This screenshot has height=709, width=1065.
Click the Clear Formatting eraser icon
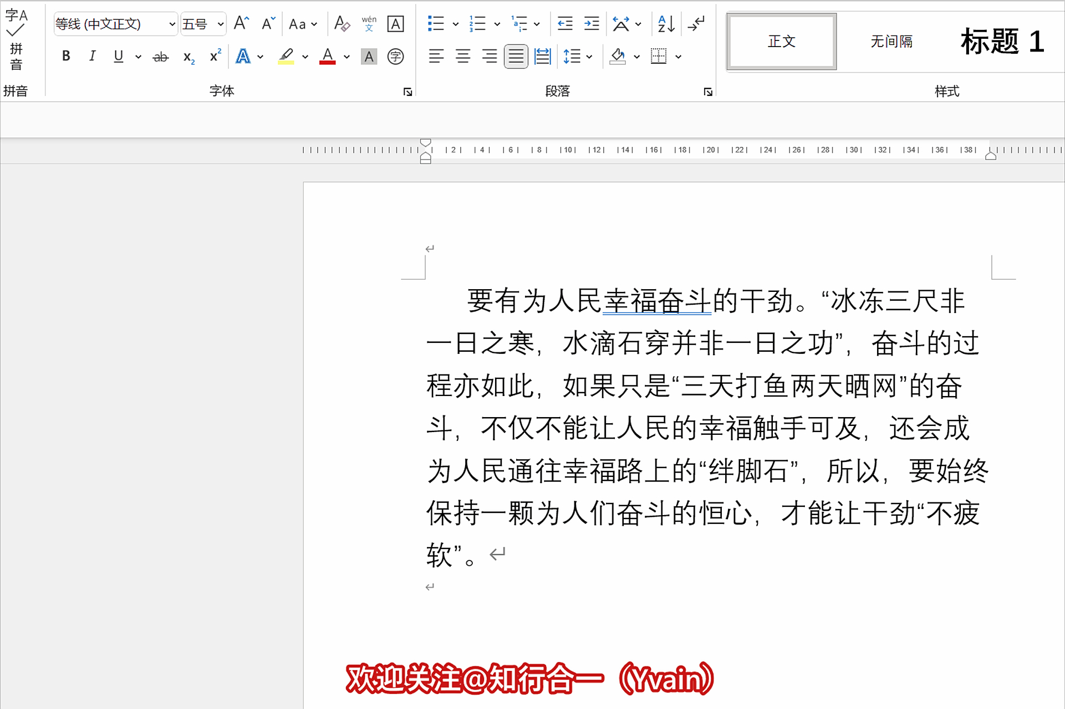coord(342,24)
